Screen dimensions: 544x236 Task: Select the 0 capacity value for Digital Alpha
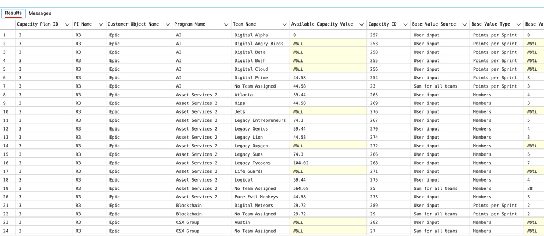328,35
